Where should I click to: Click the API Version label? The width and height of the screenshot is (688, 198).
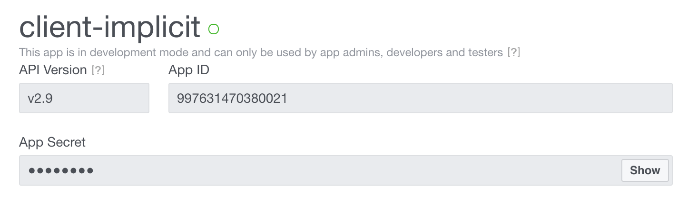(x=53, y=70)
